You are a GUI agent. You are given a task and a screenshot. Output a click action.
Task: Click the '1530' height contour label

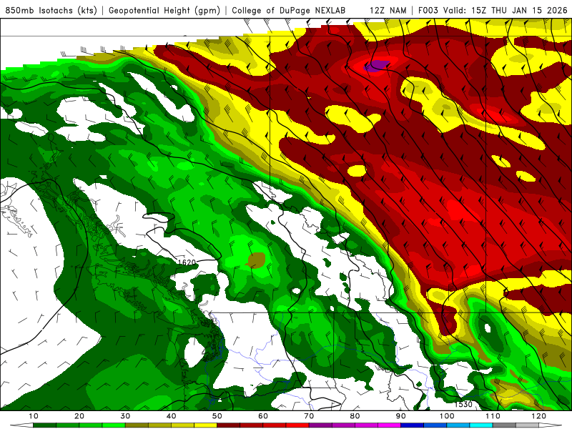463,404
